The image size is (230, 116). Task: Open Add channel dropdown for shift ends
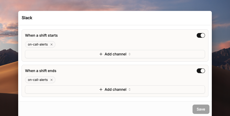pos(115,89)
